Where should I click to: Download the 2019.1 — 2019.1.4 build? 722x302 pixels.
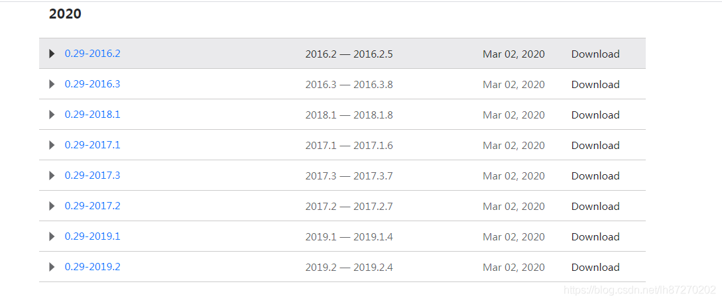[x=595, y=237]
